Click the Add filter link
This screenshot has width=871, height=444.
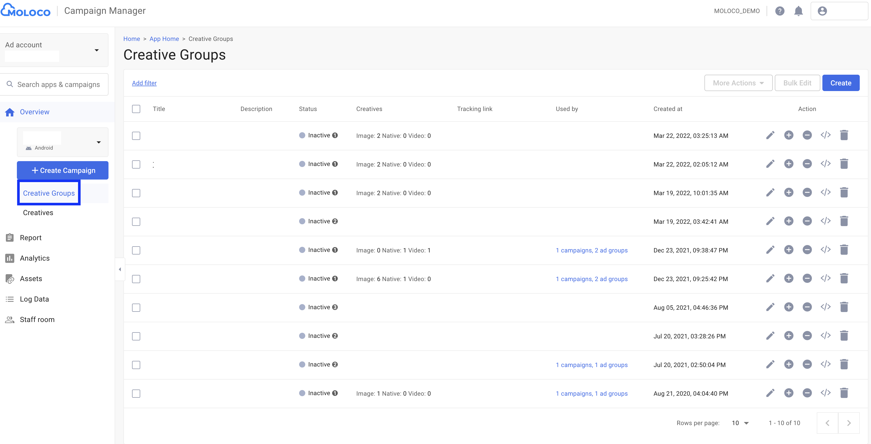pyautogui.click(x=144, y=83)
